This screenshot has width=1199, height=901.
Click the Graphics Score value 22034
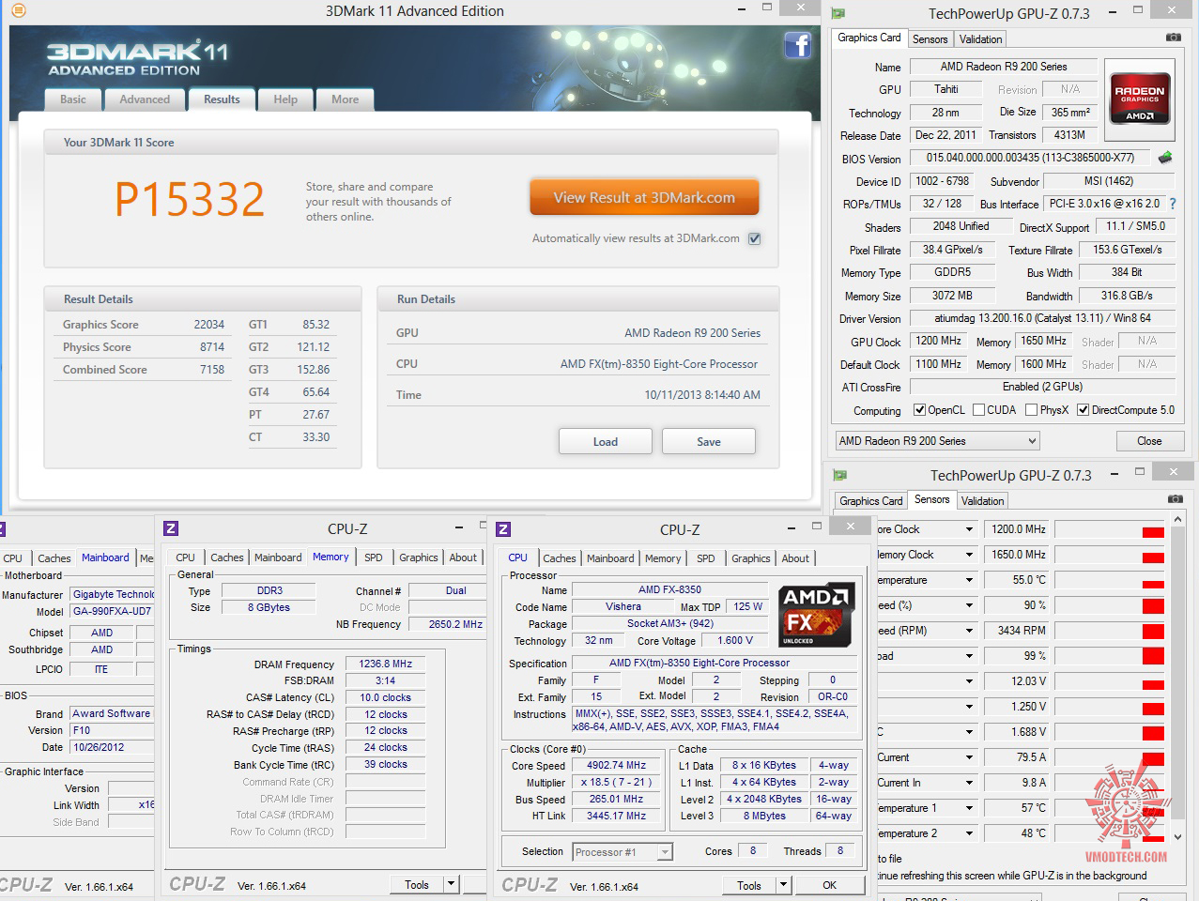(209, 325)
